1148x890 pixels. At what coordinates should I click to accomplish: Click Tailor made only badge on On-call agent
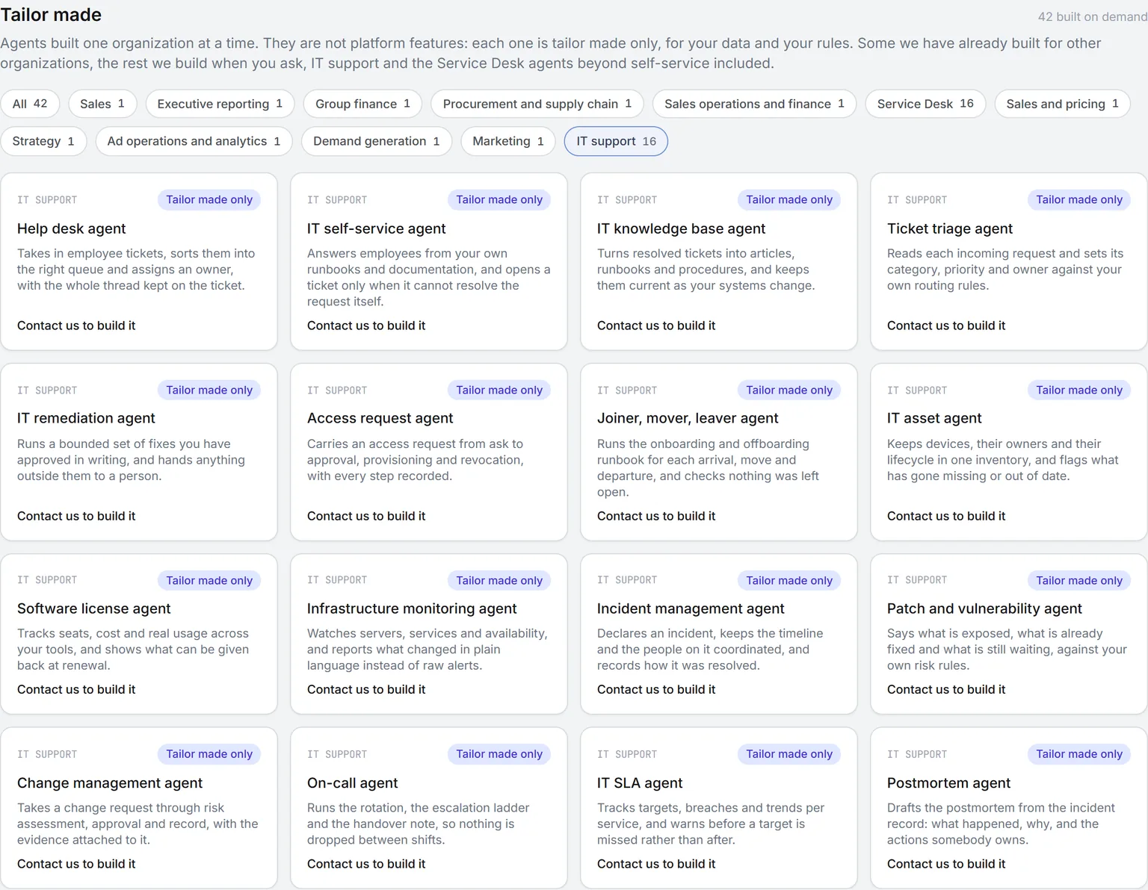coord(499,754)
